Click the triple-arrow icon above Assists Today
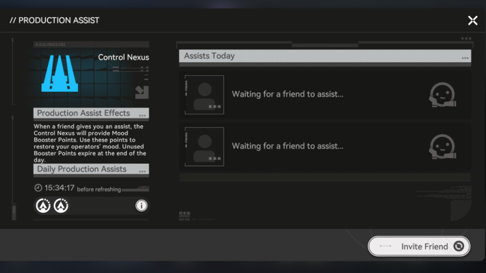This screenshot has height=273, width=486. click(466, 38)
